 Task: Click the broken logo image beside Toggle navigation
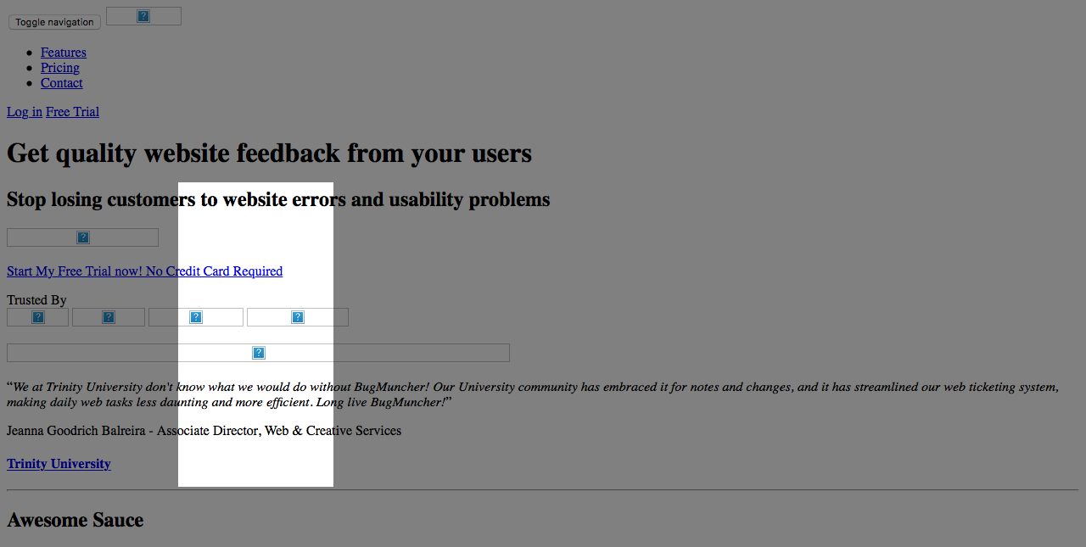click(143, 16)
